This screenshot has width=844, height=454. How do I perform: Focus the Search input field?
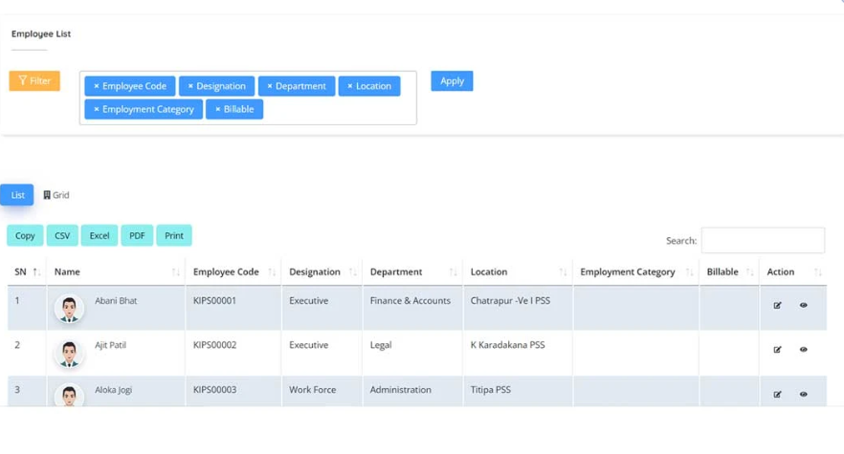(763, 241)
